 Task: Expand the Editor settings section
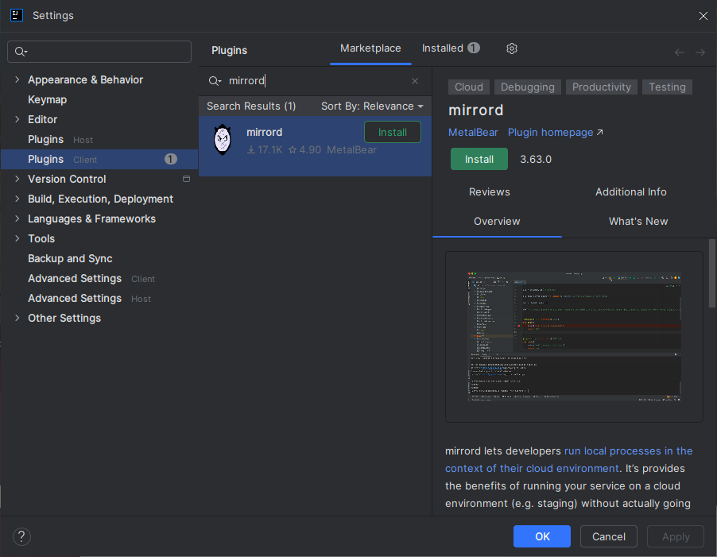coord(16,119)
